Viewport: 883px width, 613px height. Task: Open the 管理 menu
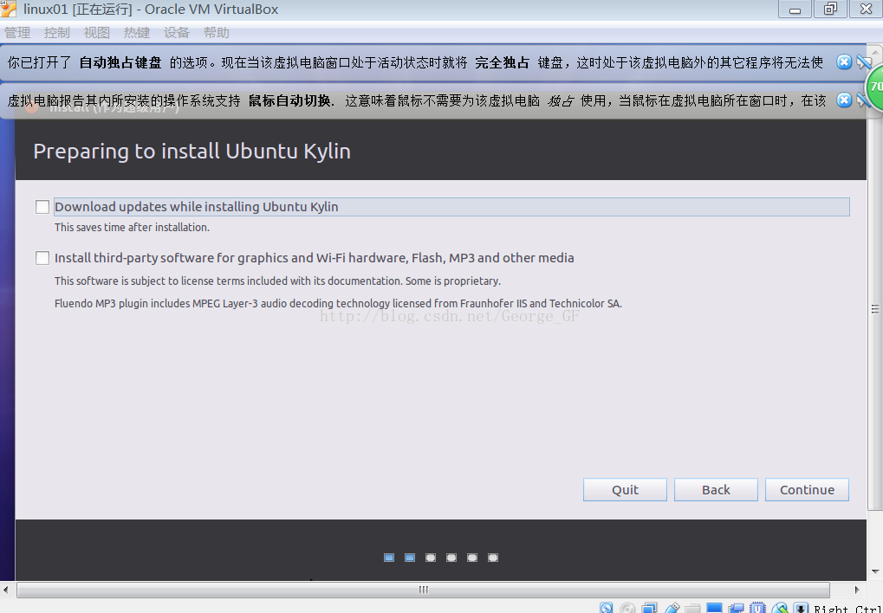point(17,33)
